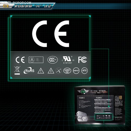Click the crossed-out wheelie bin WEEE symbol

pos(17,70)
